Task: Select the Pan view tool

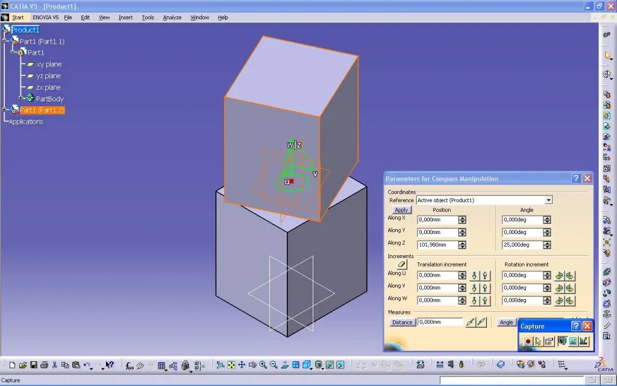Action: pyautogui.click(x=242, y=365)
